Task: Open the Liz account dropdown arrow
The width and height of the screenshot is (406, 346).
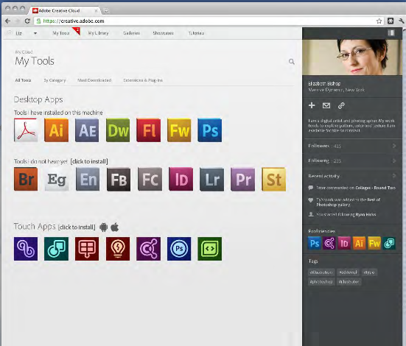Action: [35, 33]
